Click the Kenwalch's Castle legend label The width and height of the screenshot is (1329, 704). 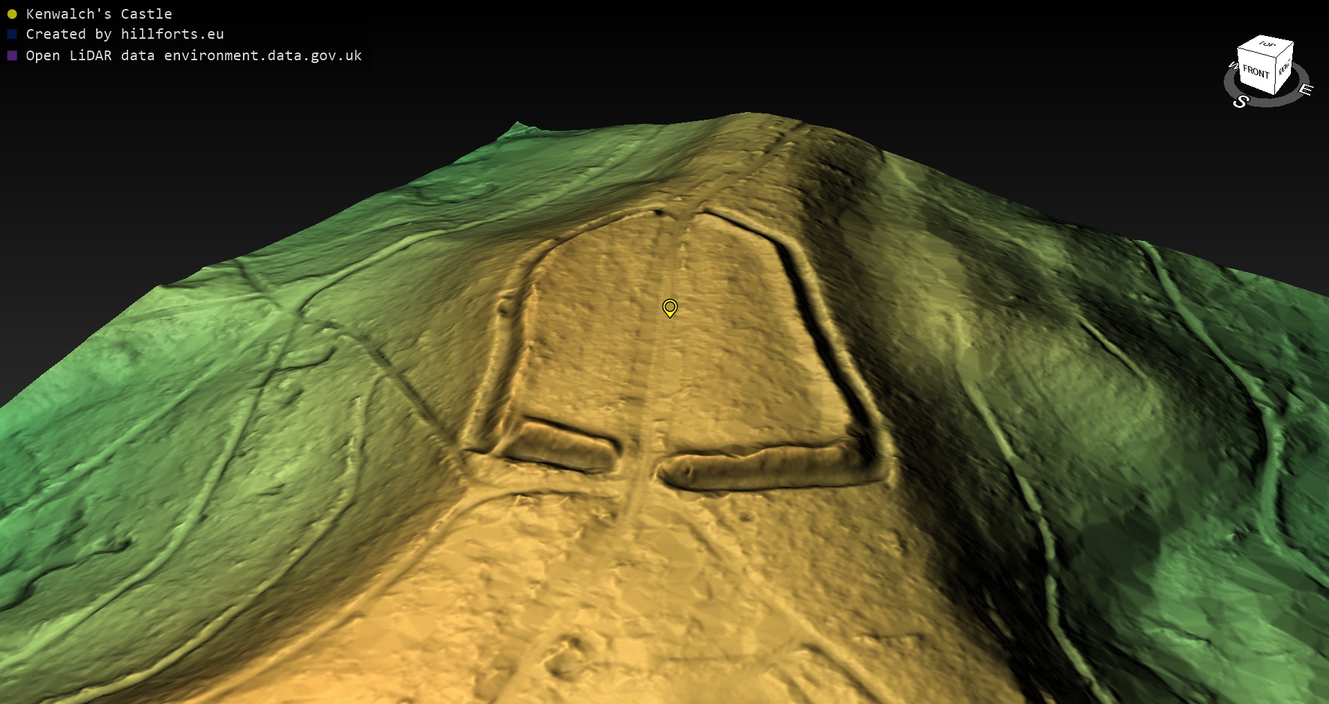coord(99,14)
